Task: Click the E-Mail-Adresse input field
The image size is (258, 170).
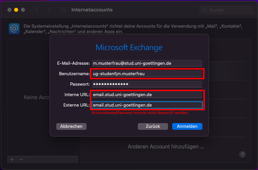Action: 147,63
